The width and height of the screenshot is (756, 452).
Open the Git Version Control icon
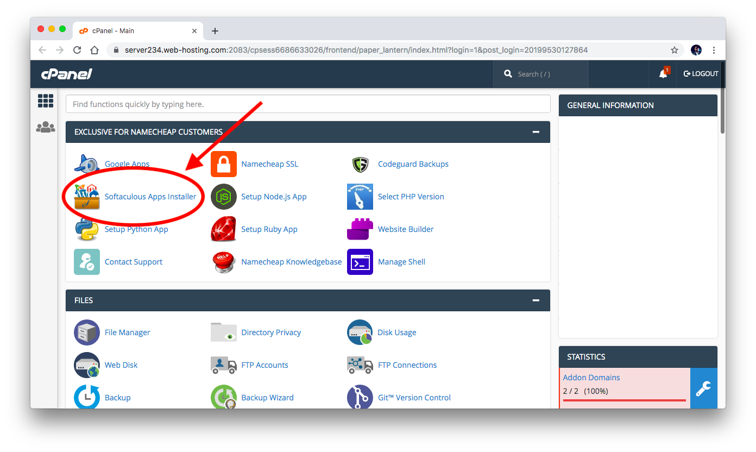(x=360, y=397)
